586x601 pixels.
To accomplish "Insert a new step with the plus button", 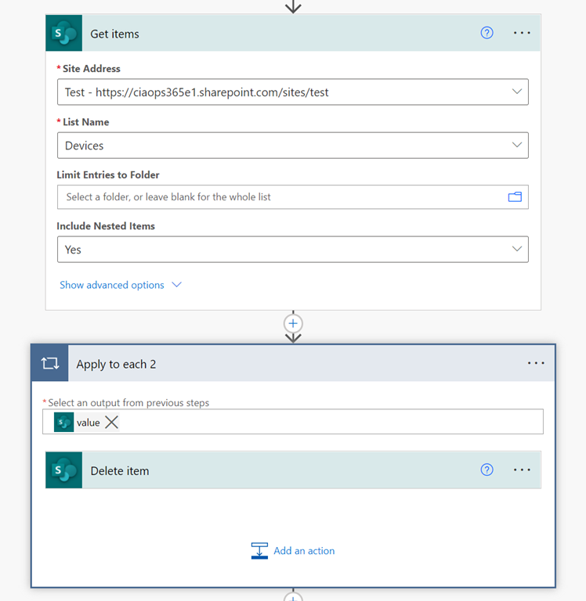I will coord(293,323).
